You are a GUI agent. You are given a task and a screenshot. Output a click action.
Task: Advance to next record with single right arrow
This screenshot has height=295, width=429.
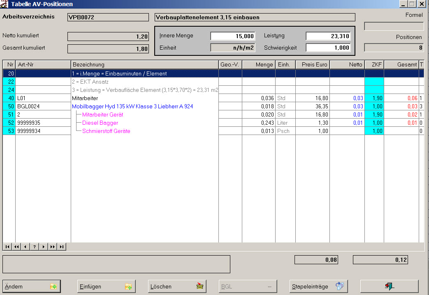point(43,247)
